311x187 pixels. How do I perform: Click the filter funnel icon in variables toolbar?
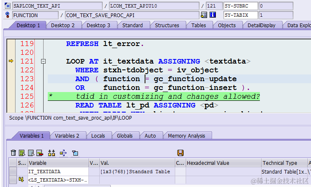point(75,153)
